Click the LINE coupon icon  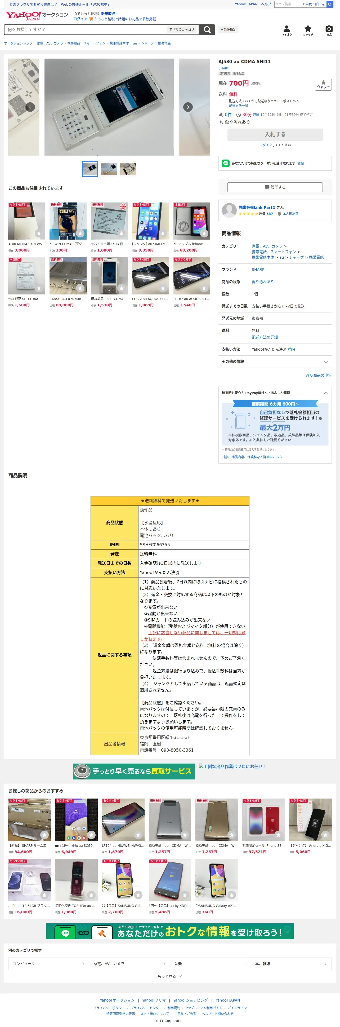point(226,163)
